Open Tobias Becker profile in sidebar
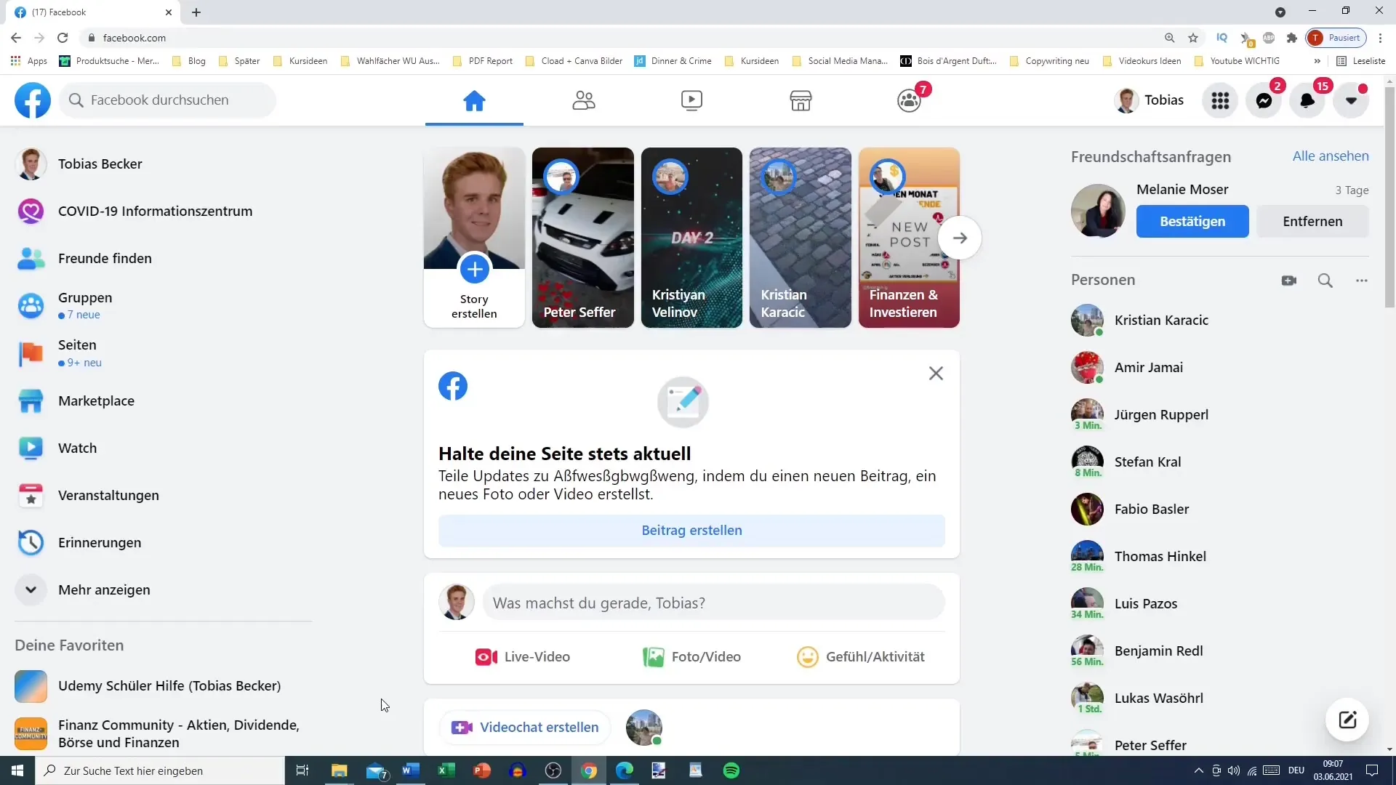 click(163, 164)
